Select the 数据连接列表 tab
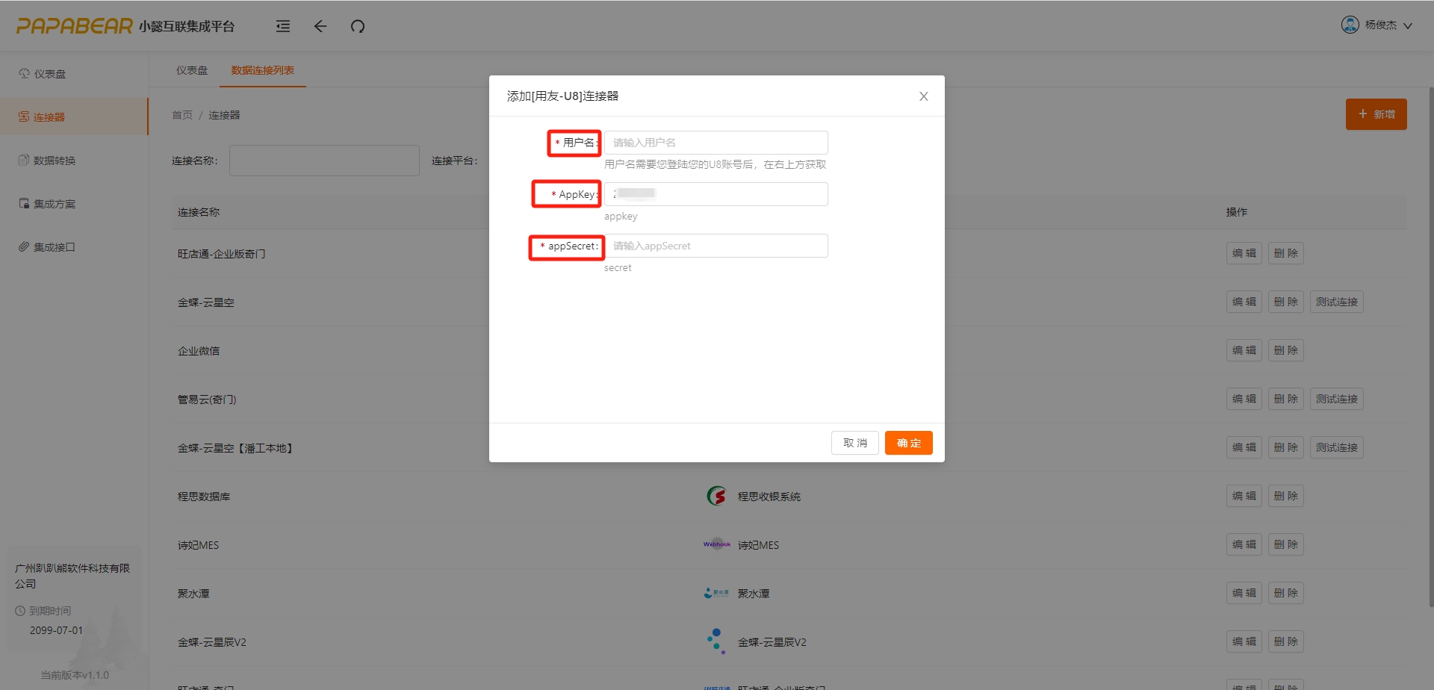 pyautogui.click(x=262, y=70)
